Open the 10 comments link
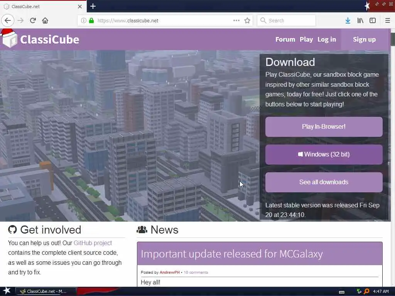This screenshot has height=296, width=395. (x=196, y=272)
